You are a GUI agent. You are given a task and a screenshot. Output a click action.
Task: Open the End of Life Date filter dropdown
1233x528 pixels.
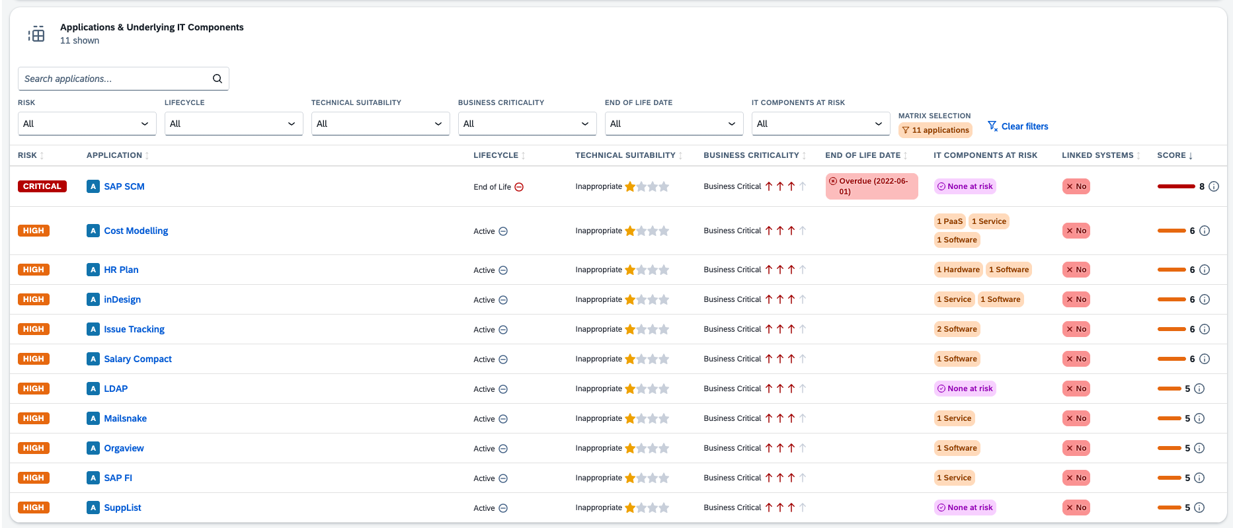tap(674, 124)
